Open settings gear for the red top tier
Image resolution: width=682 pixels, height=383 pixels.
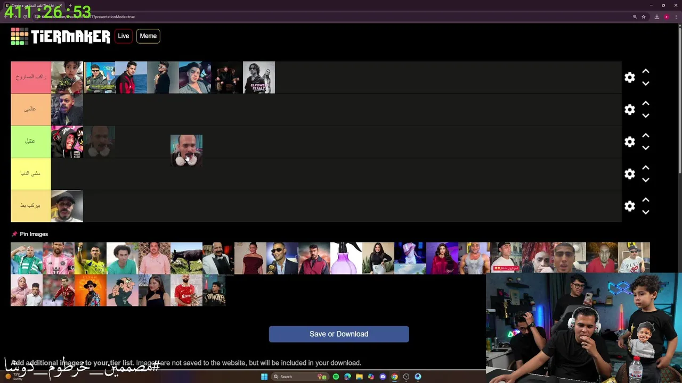630,78
